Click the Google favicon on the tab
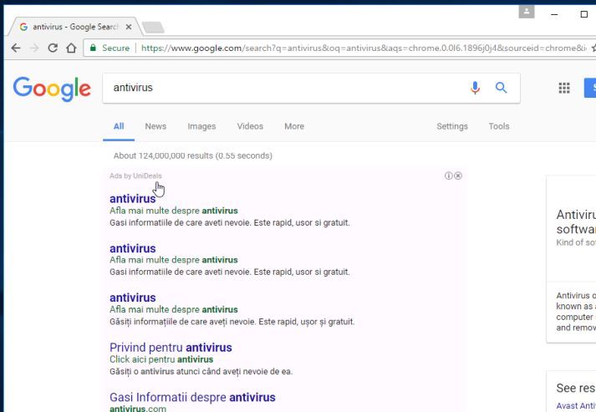 tap(23, 27)
